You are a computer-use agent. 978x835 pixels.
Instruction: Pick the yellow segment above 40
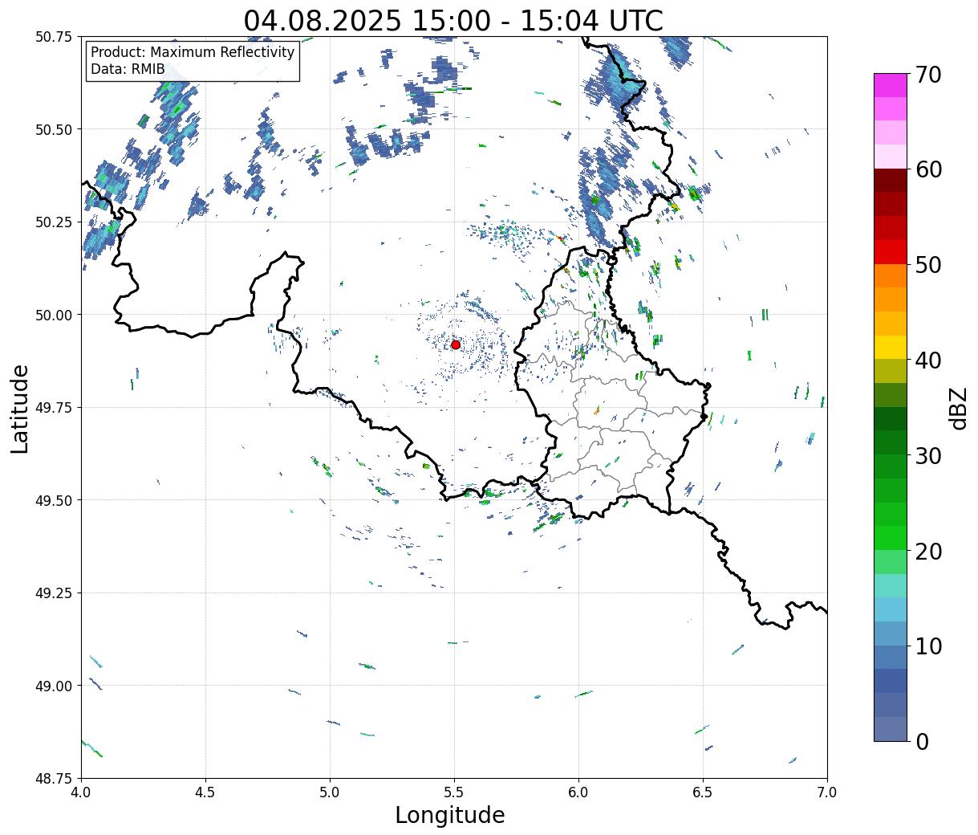click(x=891, y=348)
